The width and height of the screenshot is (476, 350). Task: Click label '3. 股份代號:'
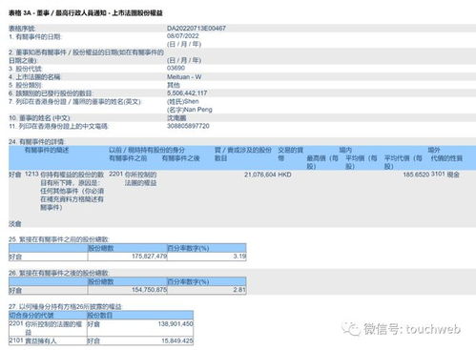[26, 69]
